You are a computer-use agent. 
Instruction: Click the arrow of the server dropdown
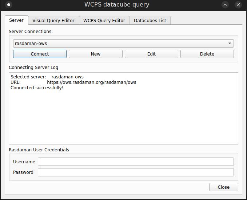pyautogui.click(x=230, y=43)
